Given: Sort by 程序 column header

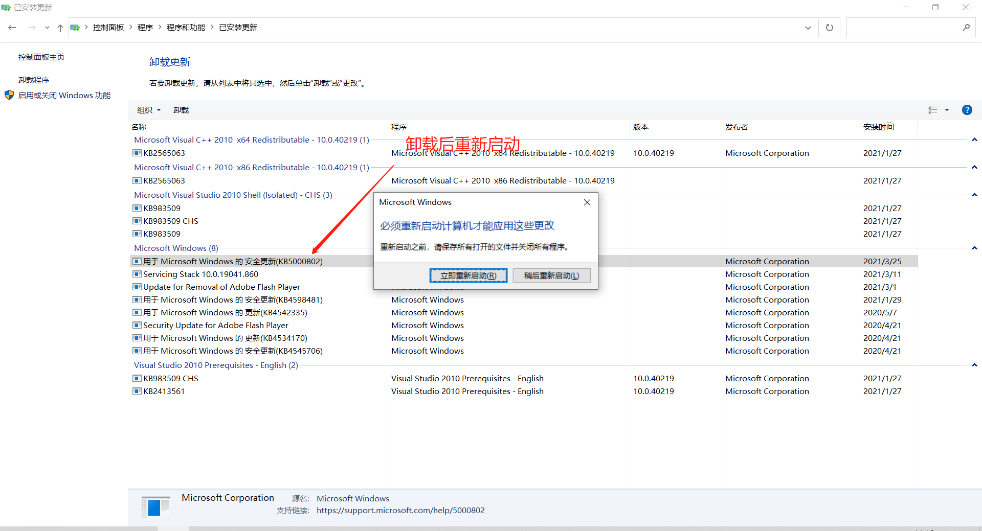Looking at the screenshot, I should [x=399, y=127].
